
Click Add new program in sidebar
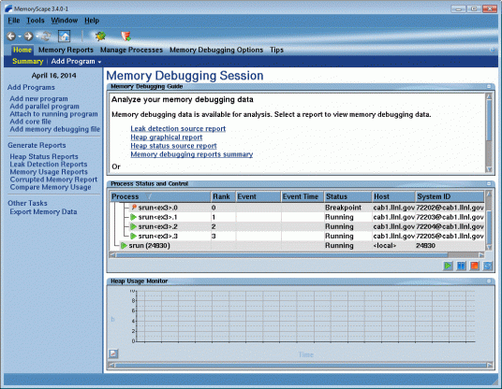[x=38, y=99]
